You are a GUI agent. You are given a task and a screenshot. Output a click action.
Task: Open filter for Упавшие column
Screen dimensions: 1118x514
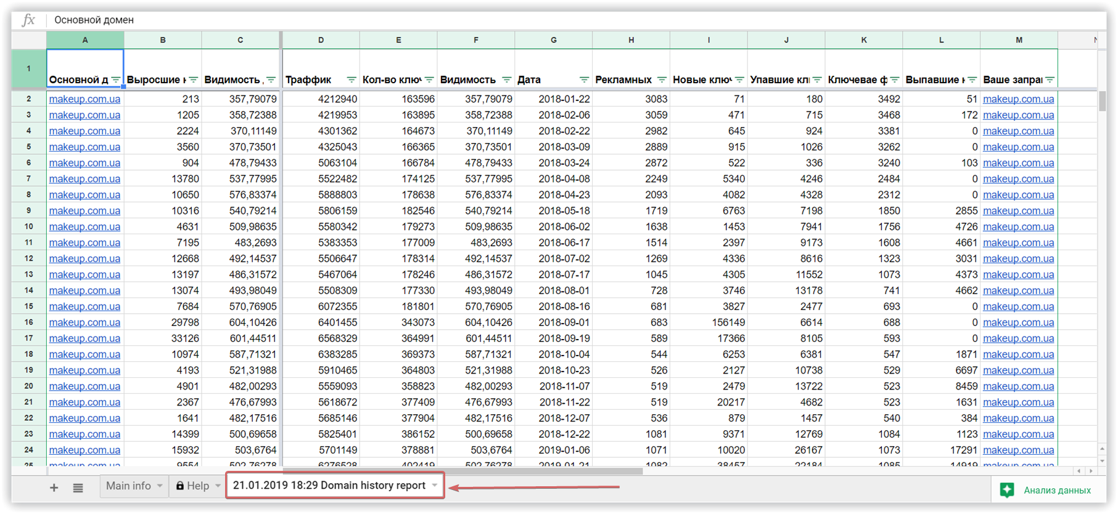click(817, 80)
